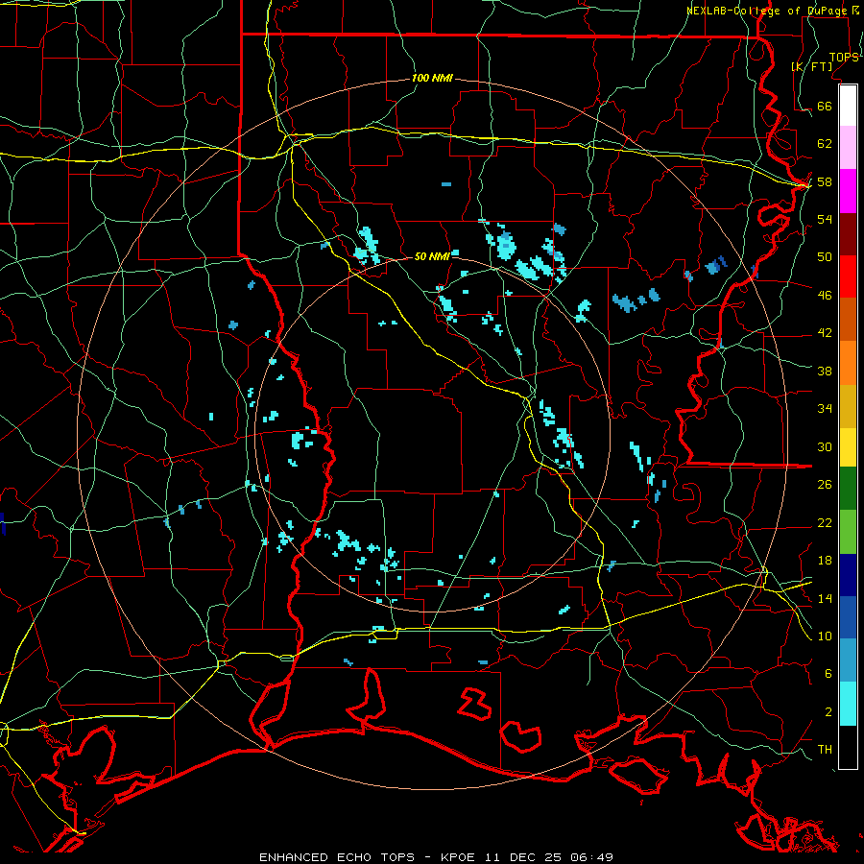864x864 pixels.
Task: Click the legend value "54"
Action: point(825,219)
